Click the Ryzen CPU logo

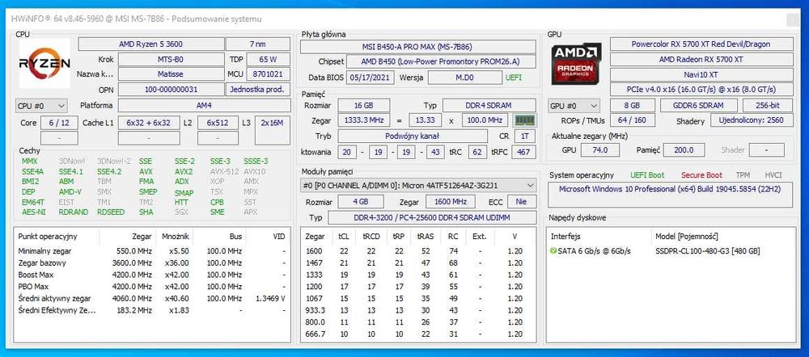tap(44, 63)
